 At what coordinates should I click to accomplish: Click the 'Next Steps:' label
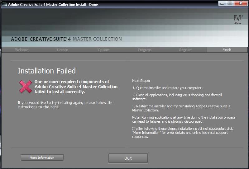click(141, 81)
